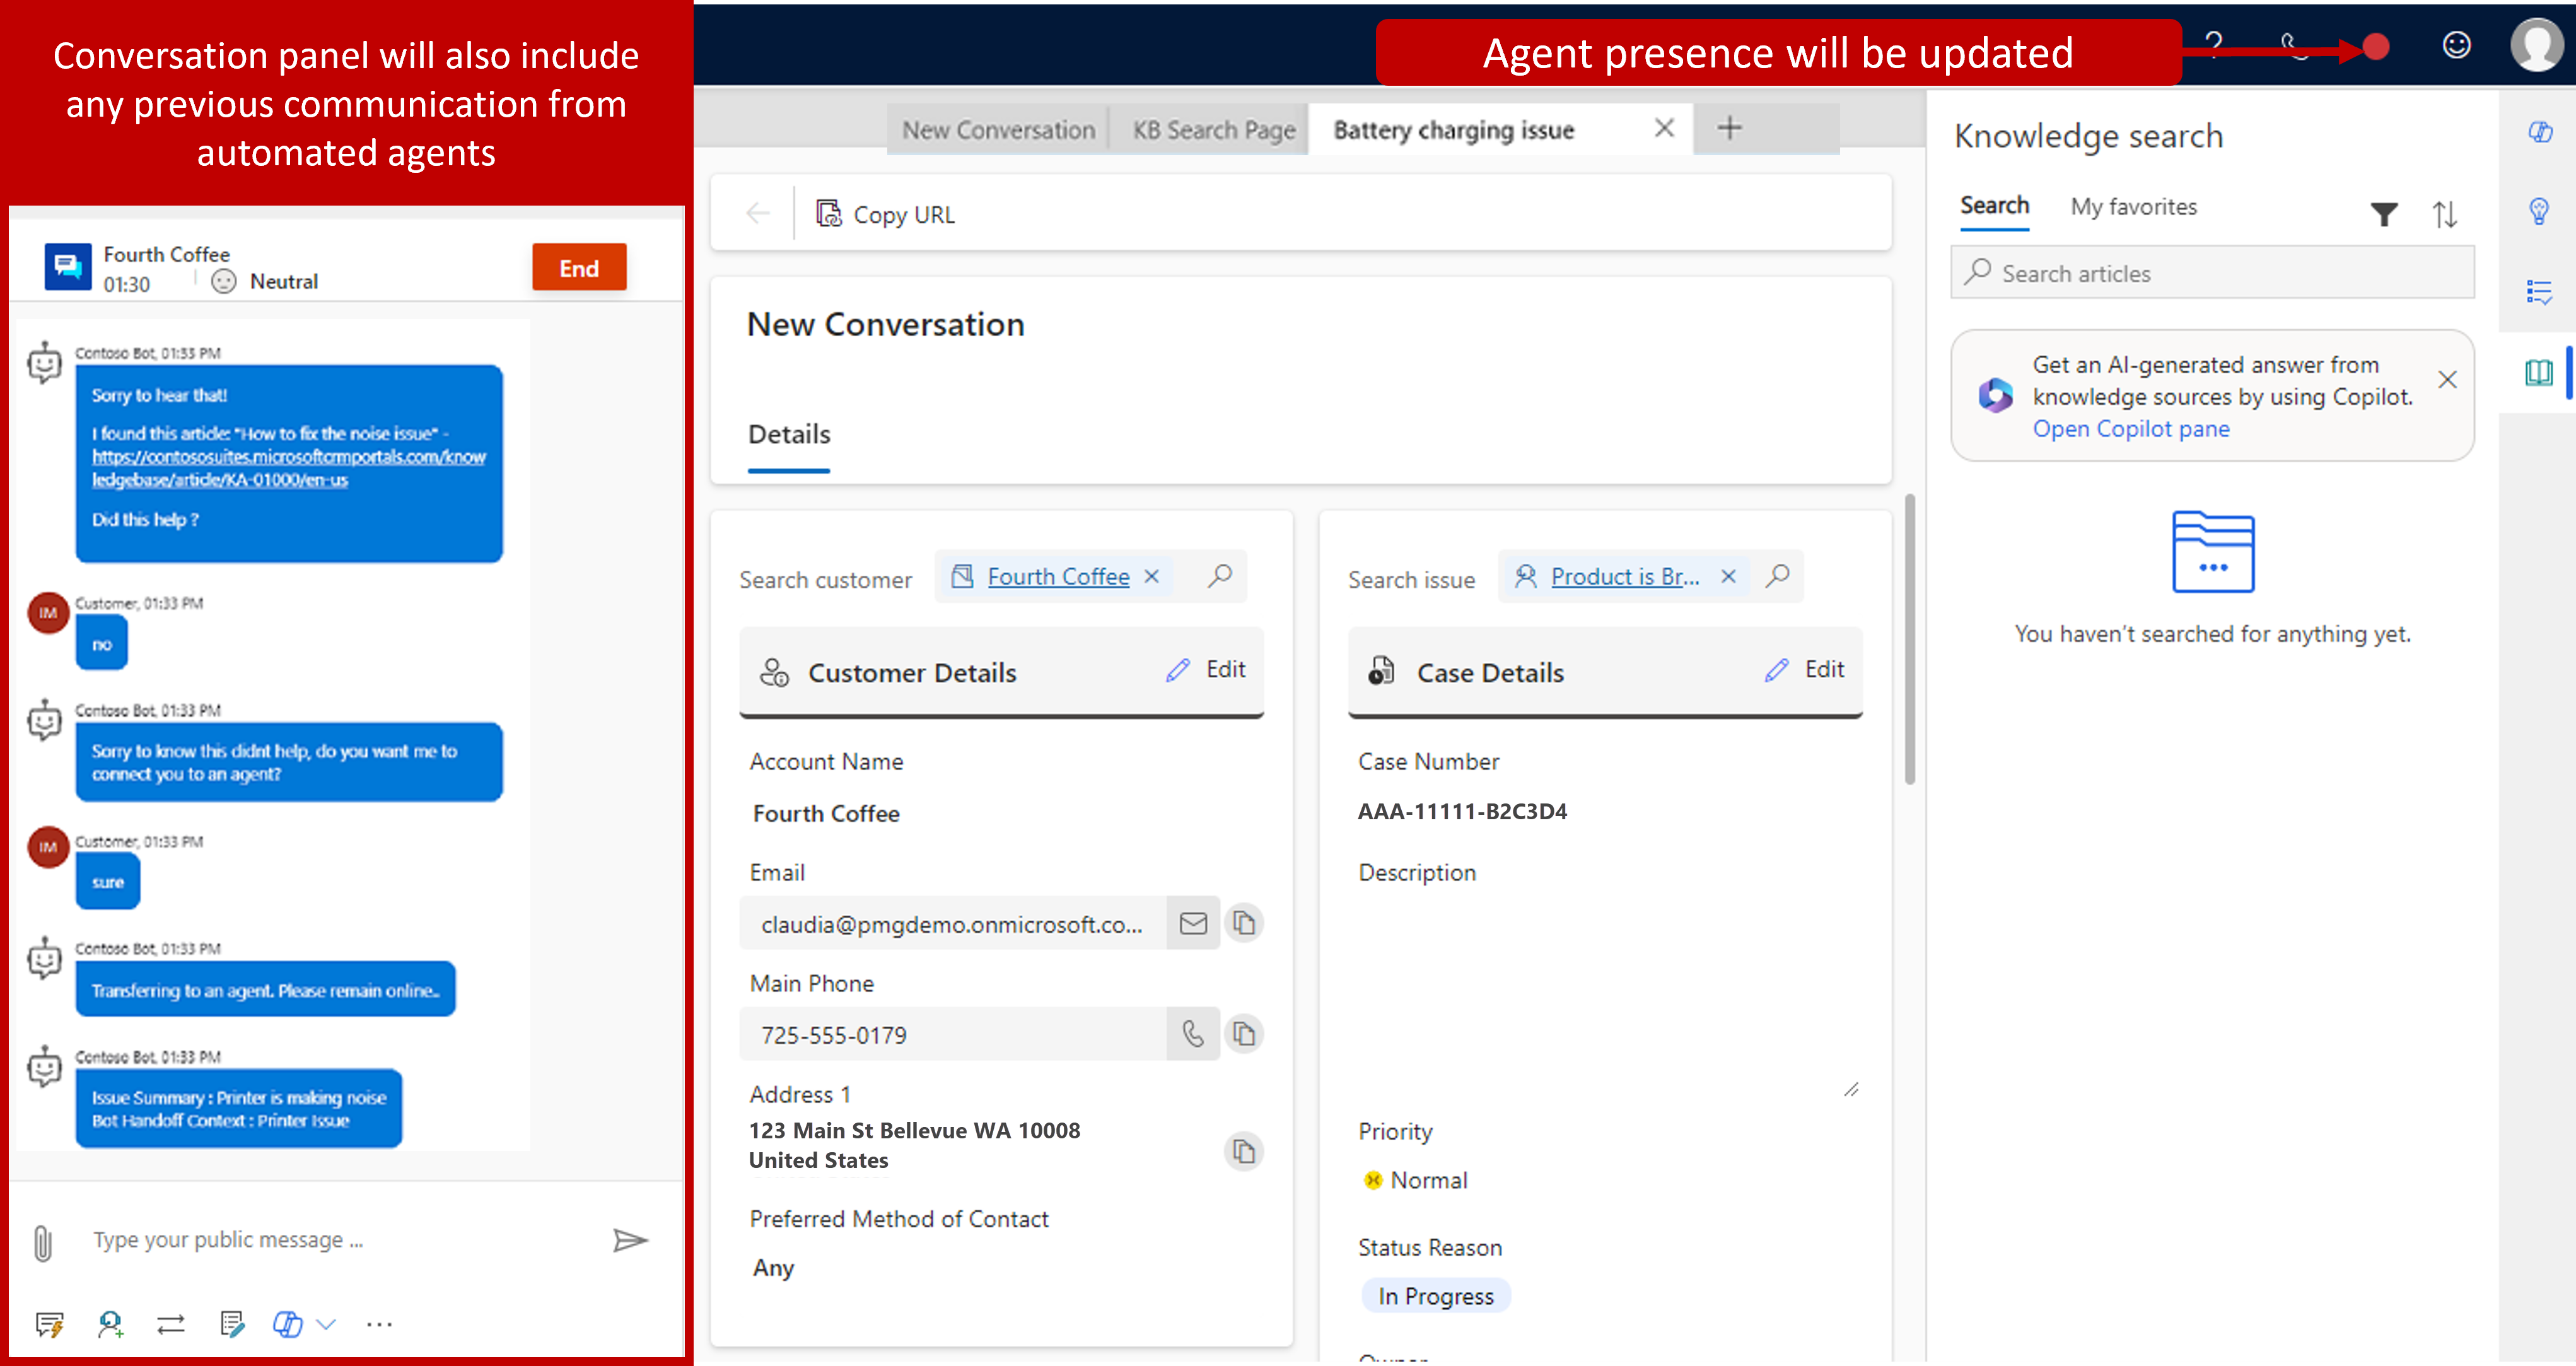Click the attachment paperclip icon

click(42, 1241)
